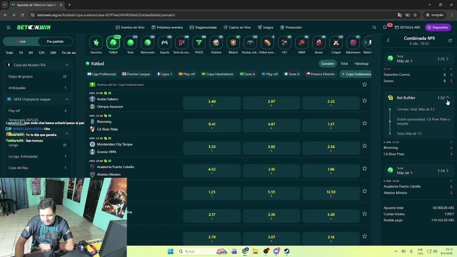Favorite the match with 13.50 odds
Screen dimensions: 457x257
click(x=365, y=191)
